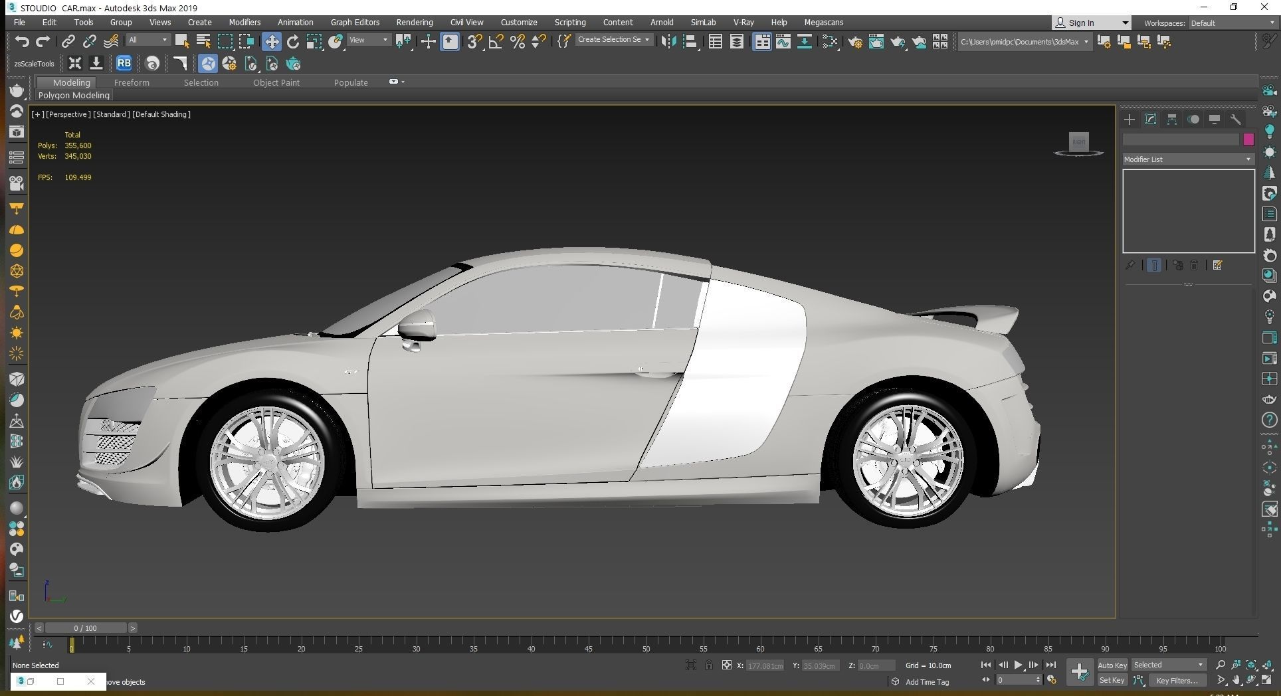Open Select by Name list icon

coord(203,42)
